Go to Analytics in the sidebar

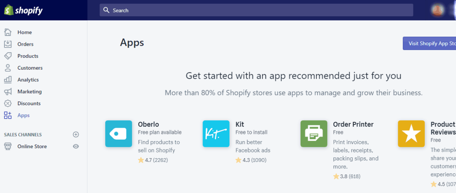click(28, 80)
